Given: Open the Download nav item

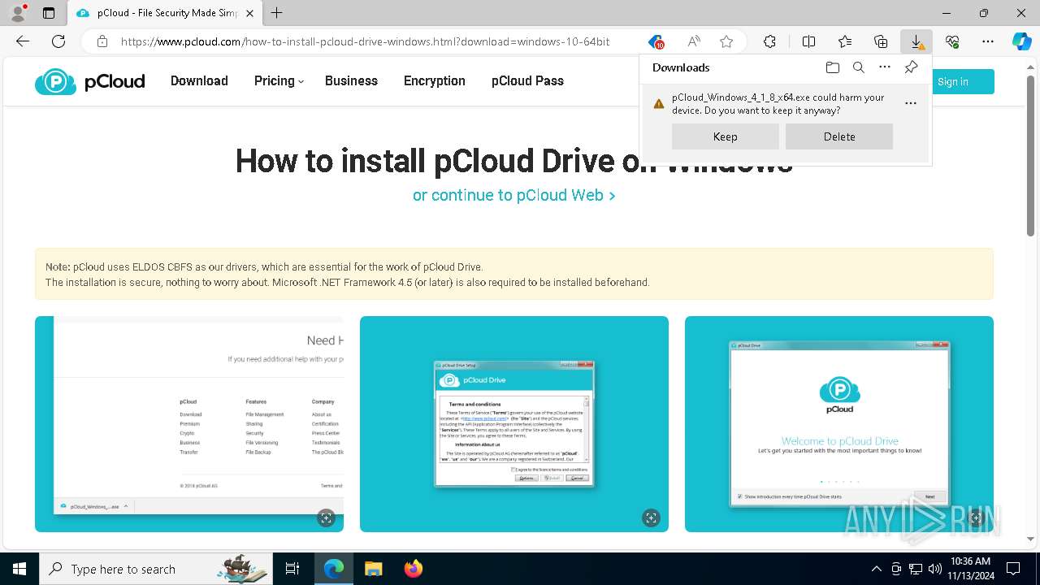Looking at the screenshot, I should click(x=199, y=80).
